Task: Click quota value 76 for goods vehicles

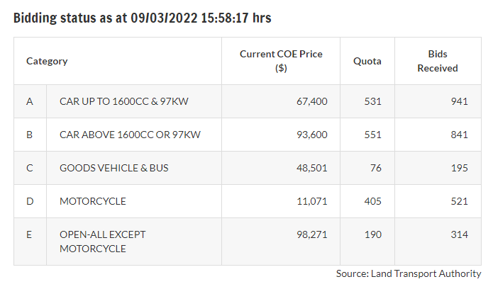Action: point(375,168)
